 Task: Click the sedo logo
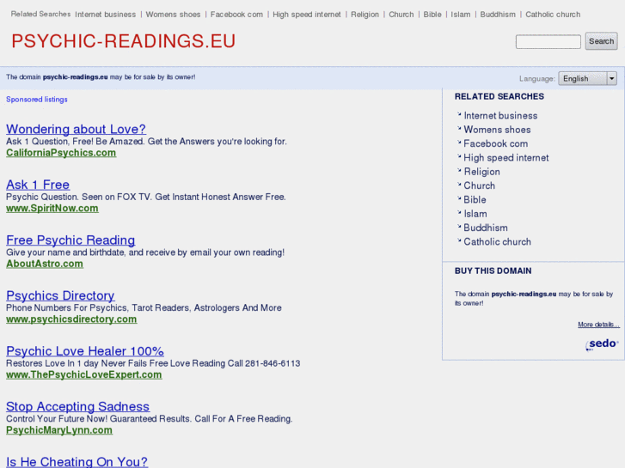[602, 344]
